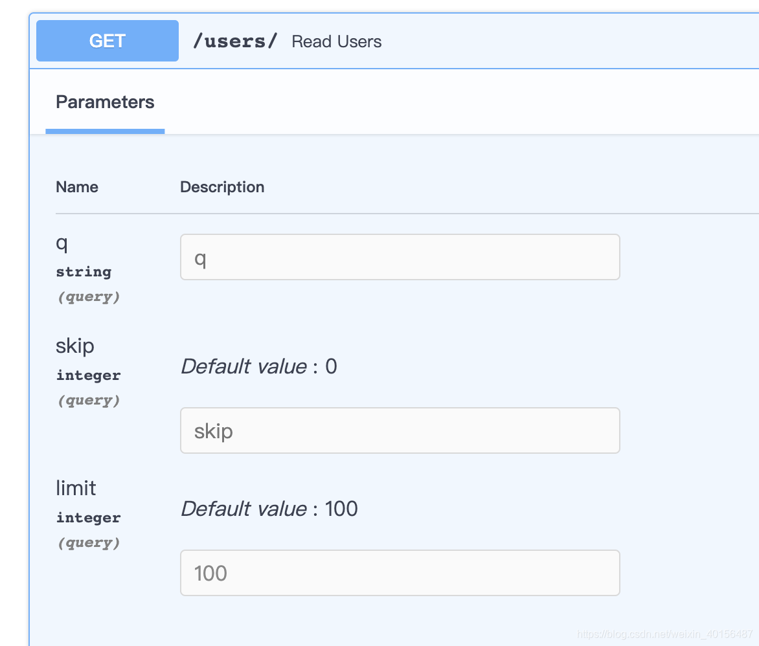759x646 pixels.
Task: Click the integer type label under skip
Action: tap(89, 375)
